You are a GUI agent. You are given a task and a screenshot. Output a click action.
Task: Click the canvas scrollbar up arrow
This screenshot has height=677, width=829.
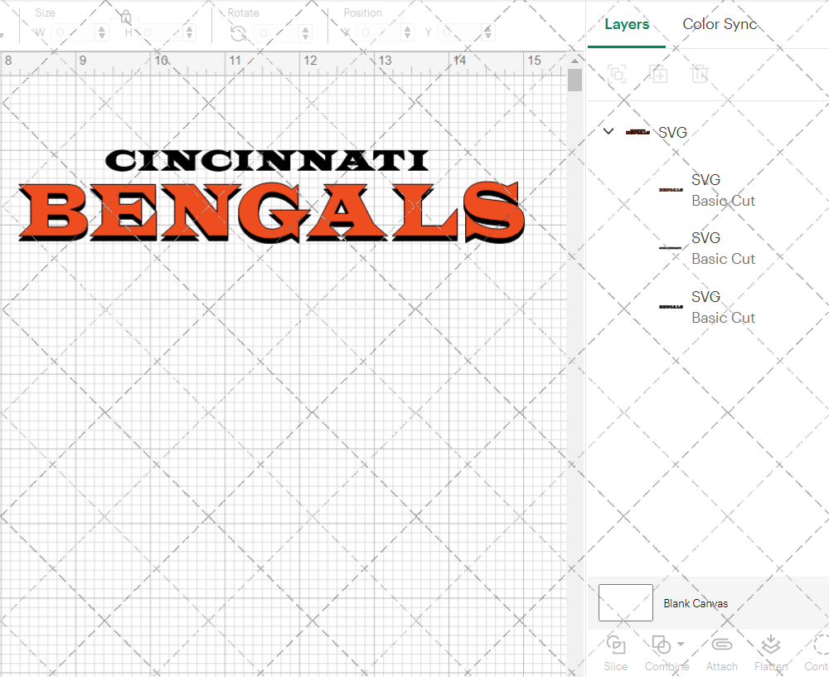point(574,61)
